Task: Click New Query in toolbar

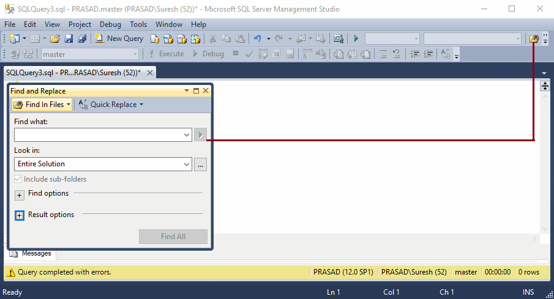Action: pyautogui.click(x=119, y=39)
